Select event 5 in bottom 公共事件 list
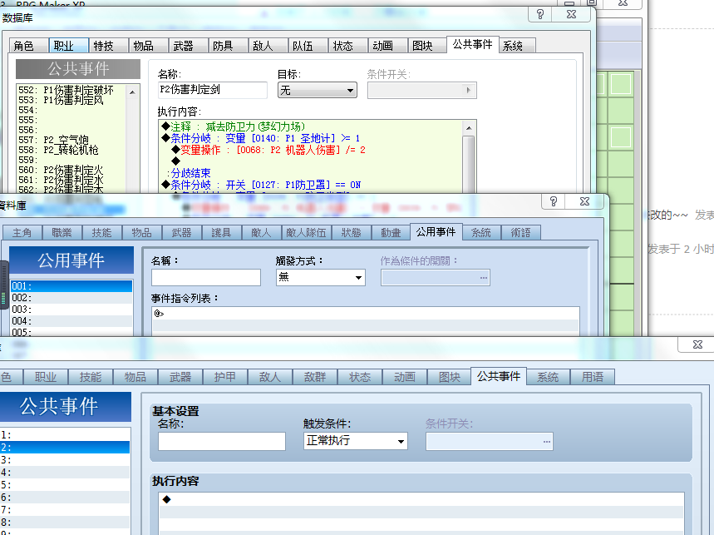Image resolution: width=714 pixels, height=535 pixels. pos(65,485)
